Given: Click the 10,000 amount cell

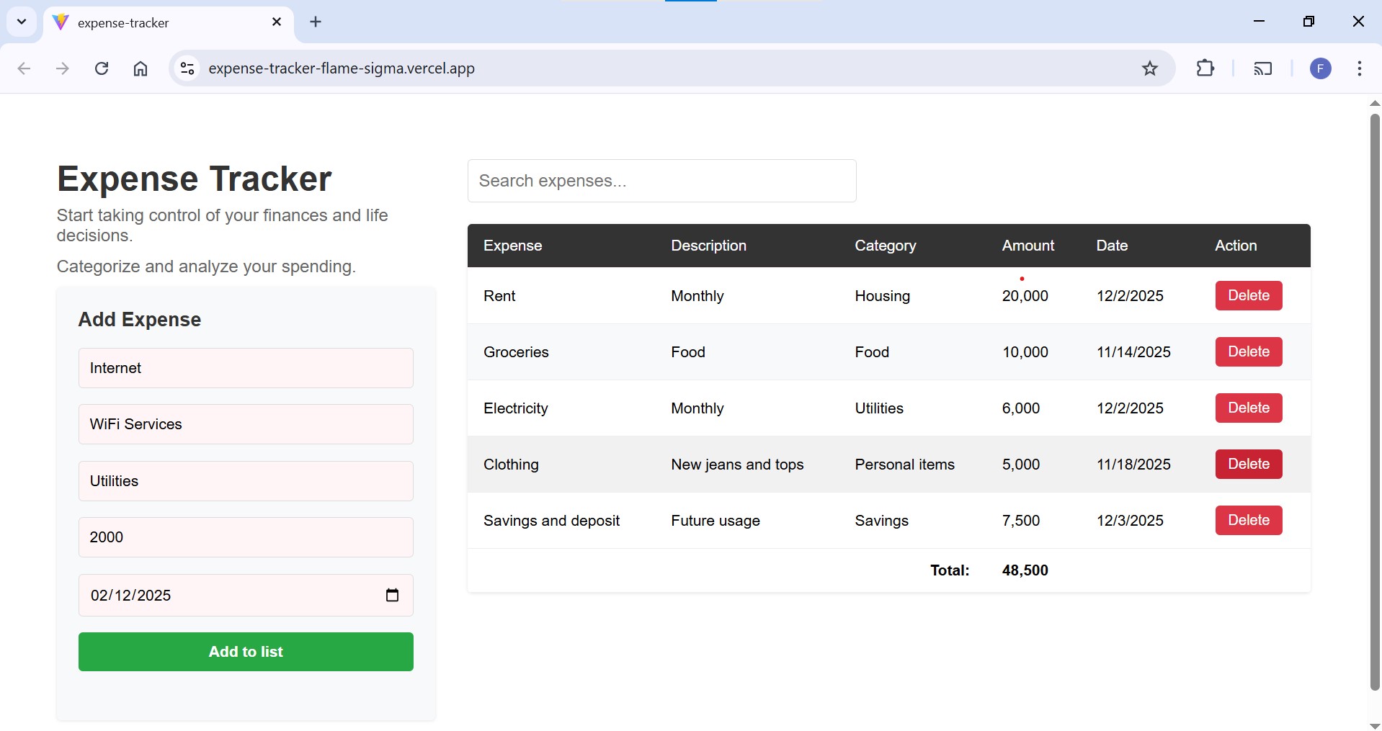Looking at the screenshot, I should (x=1025, y=352).
